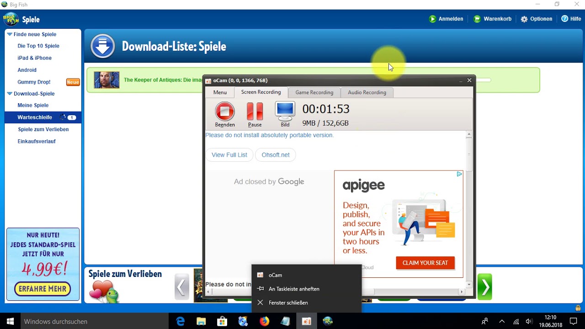Open the Big Fish Hilfe menu
Screen dimensions: 585x329
[571, 19]
